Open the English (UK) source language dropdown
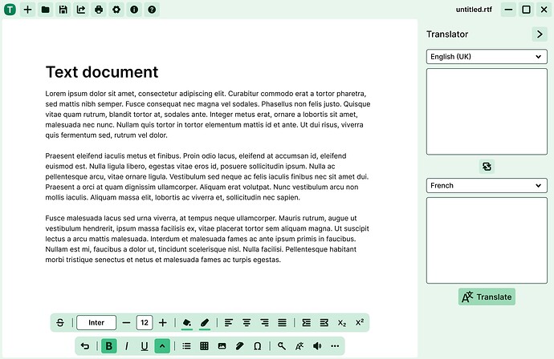 (x=487, y=57)
